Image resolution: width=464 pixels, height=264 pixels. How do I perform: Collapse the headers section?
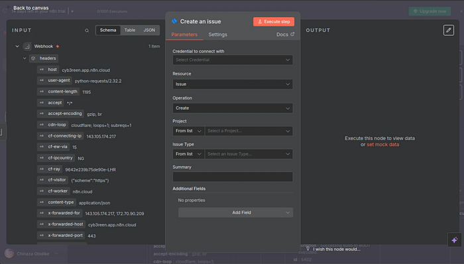click(x=25, y=58)
